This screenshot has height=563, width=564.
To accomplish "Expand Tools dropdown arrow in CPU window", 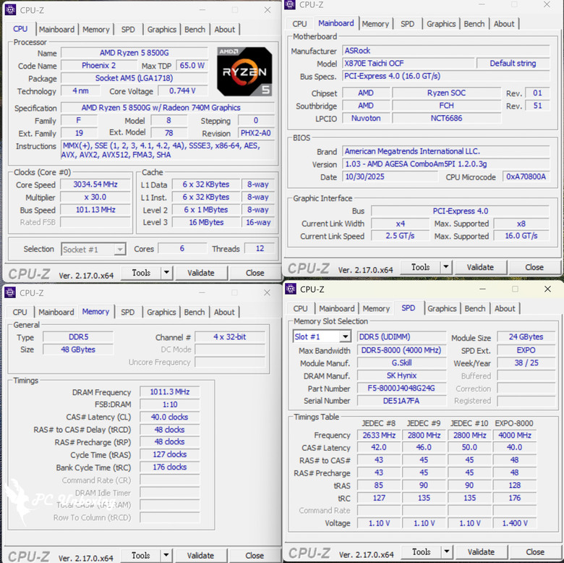I will pos(166,273).
